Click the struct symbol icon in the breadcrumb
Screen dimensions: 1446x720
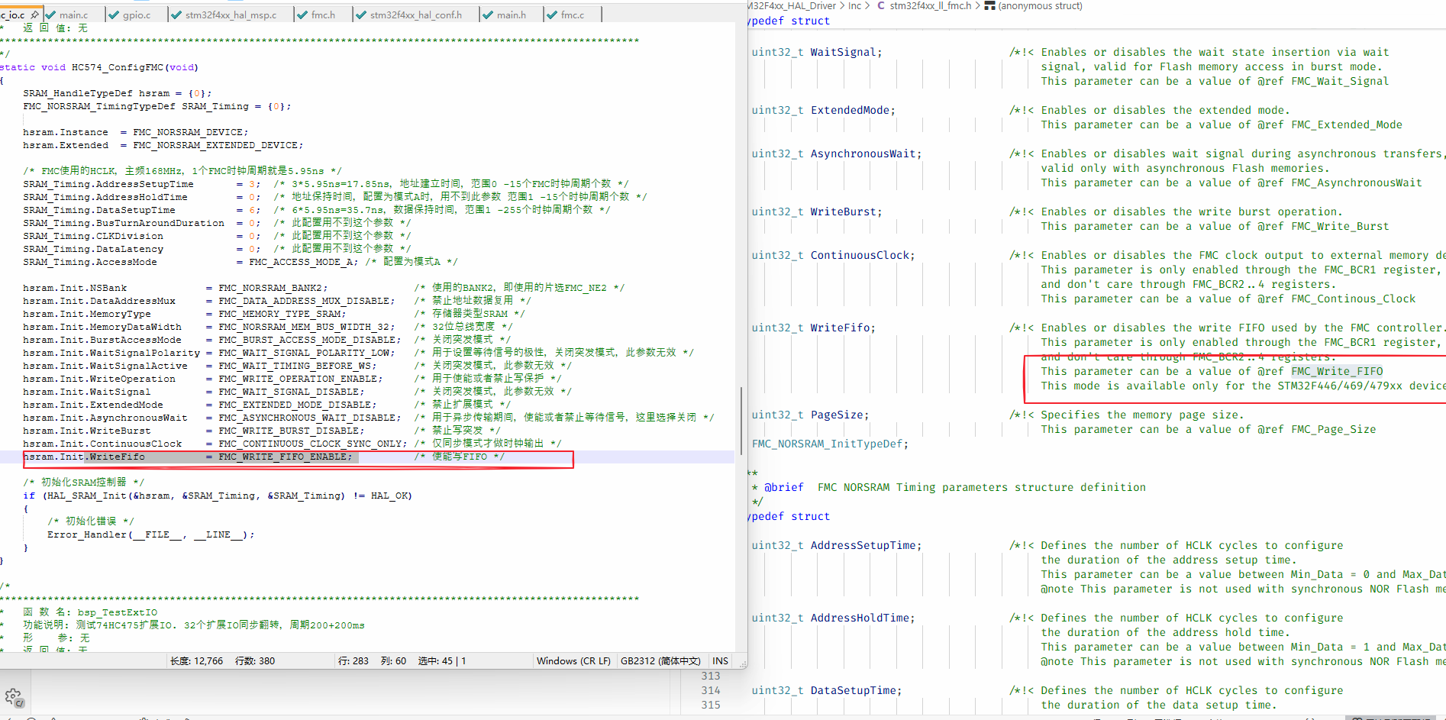[989, 6]
